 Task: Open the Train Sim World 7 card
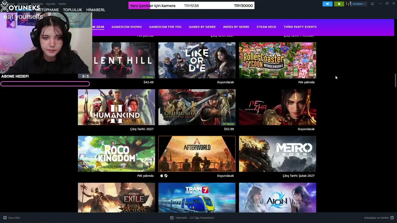point(197,198)
